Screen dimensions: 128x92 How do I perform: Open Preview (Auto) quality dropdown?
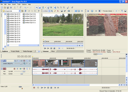tap(114, 11)
